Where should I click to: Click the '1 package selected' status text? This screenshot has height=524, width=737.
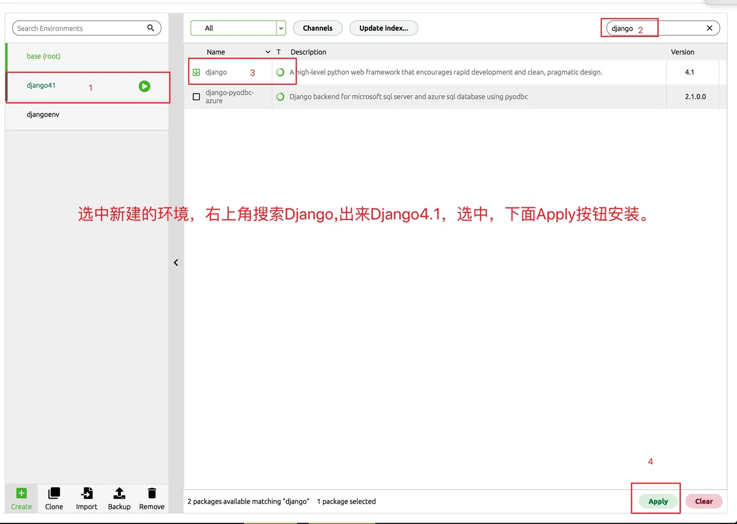(x=346, y=501)
